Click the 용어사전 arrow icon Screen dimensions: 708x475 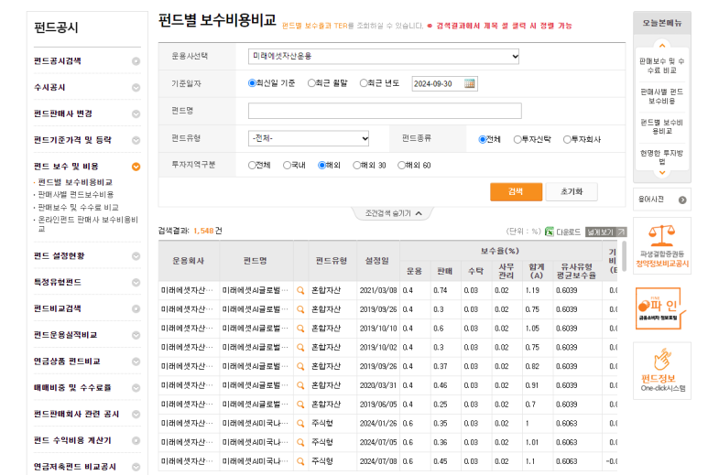click(x=682, y=200)
